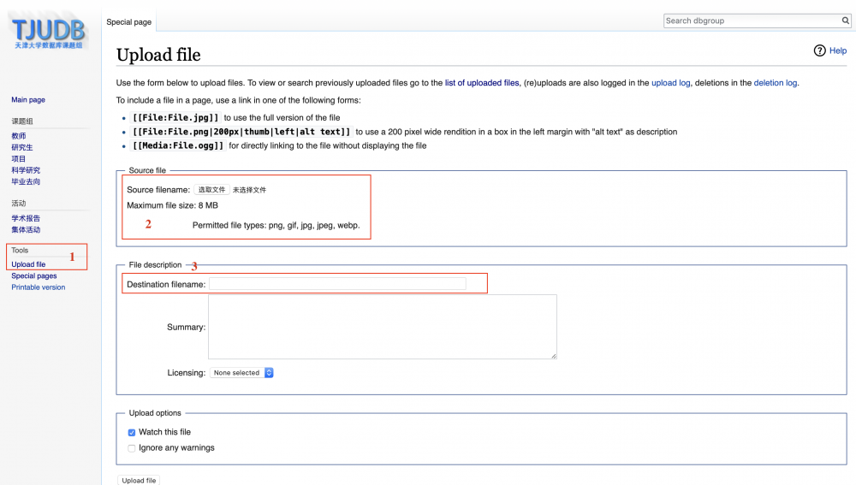Viewport: 856px width, 485px height.
Task: Click the search magnifier icon
Action: [845, 21]
